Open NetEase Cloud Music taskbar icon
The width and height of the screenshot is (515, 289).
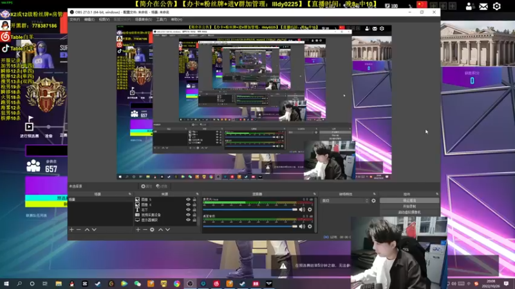pyautogui.click(x=216, y=284)
